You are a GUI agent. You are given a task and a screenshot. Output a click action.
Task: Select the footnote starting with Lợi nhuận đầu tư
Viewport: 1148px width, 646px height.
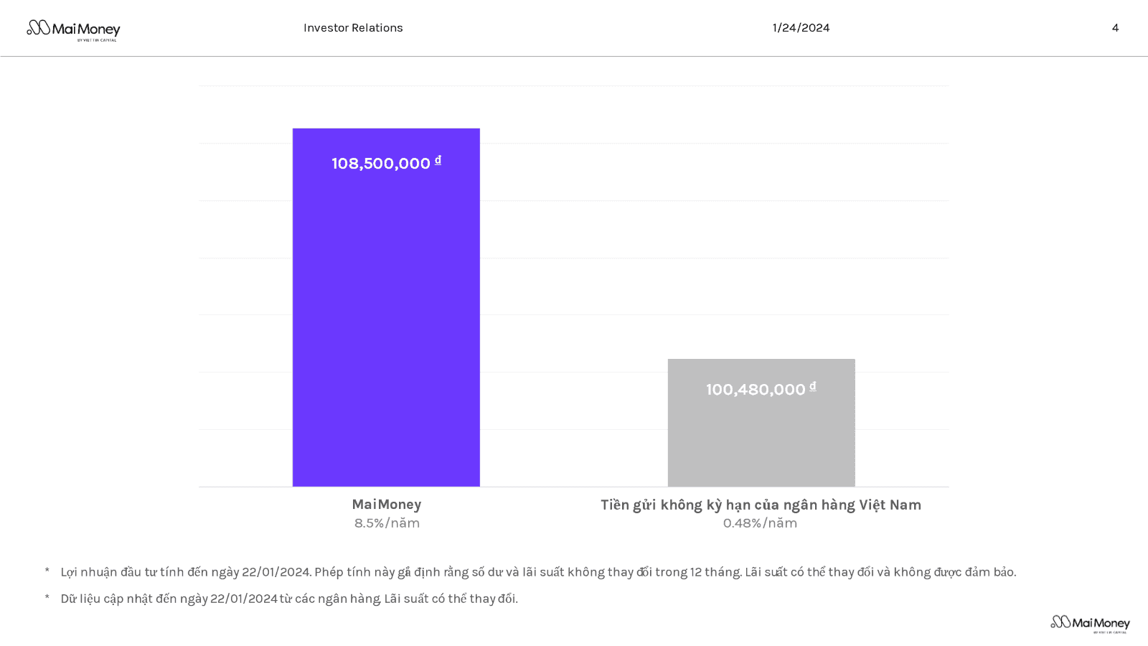point(538,572)
